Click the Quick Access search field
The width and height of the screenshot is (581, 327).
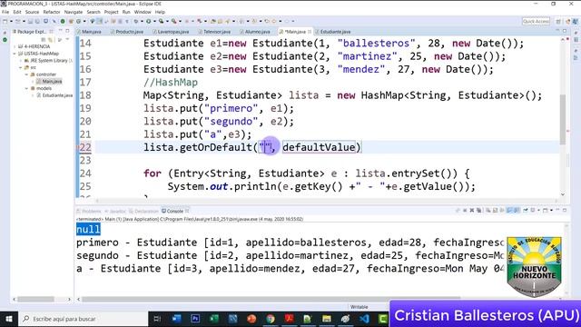[536, 22]
